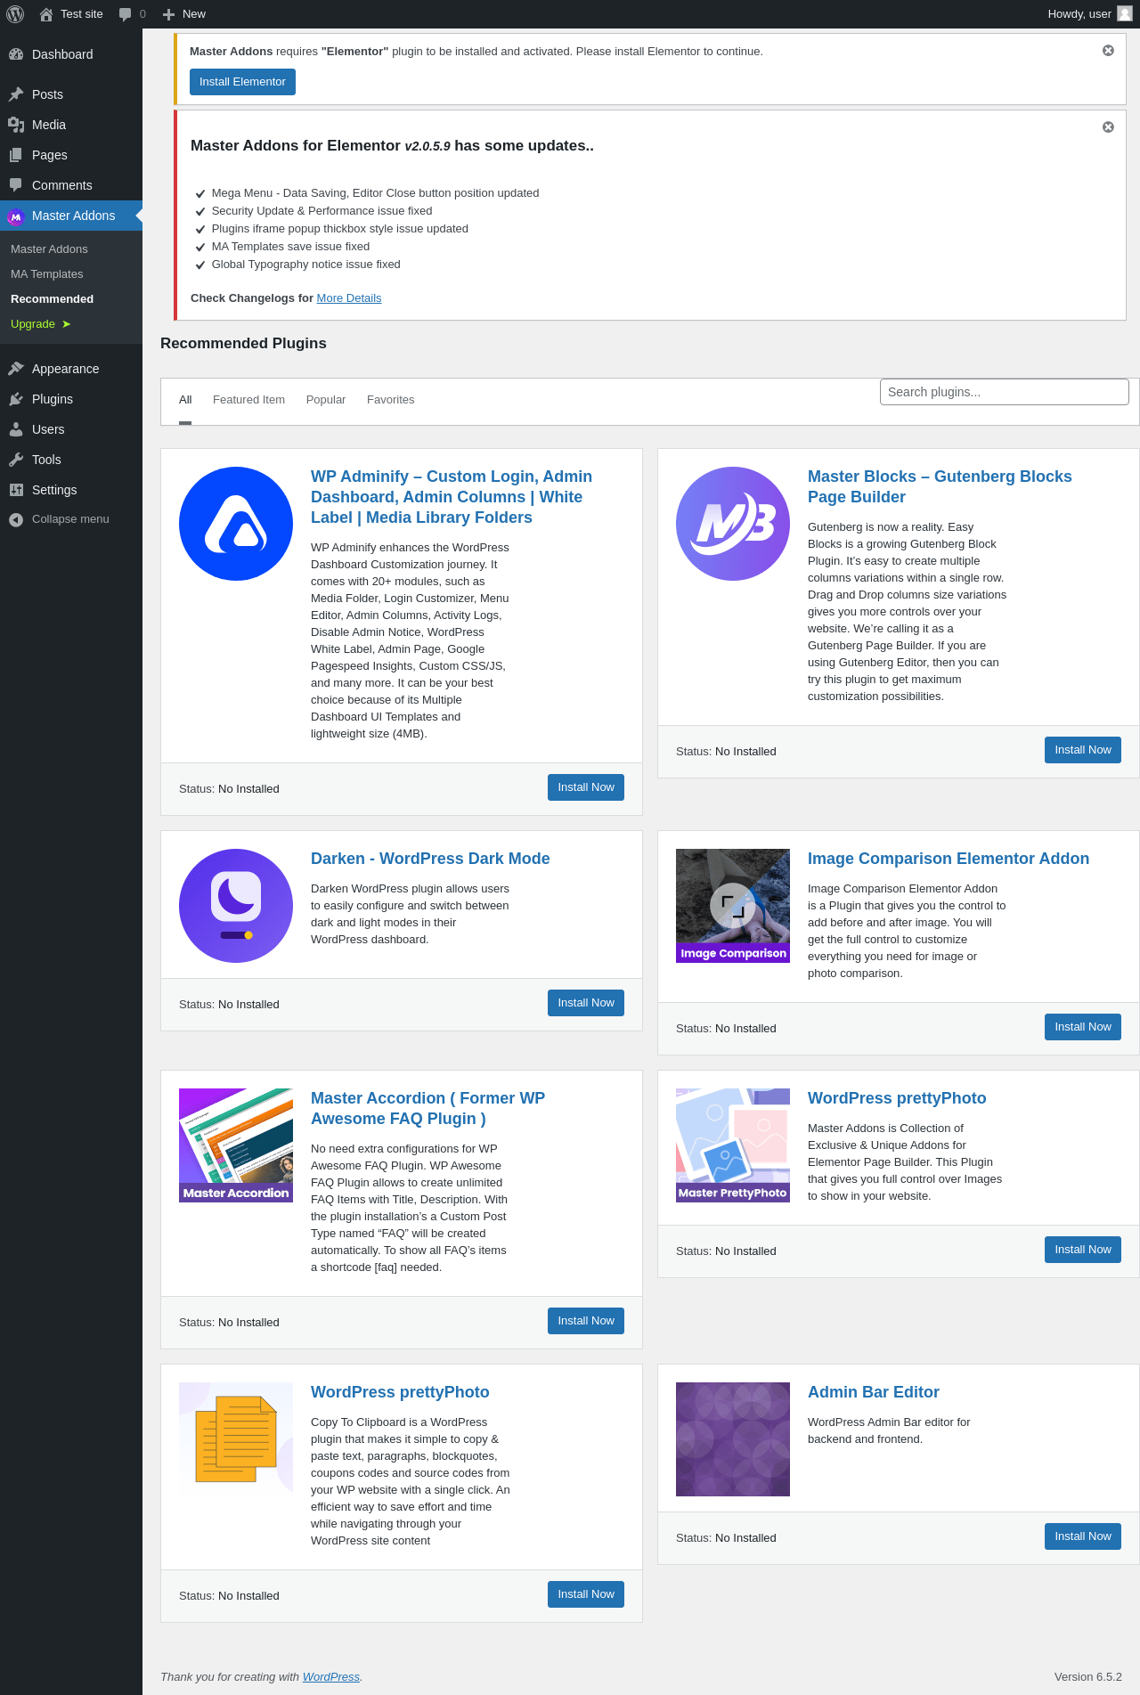This screenshot has height=1695, width=1140.
Task: Click the Recommended Plugins heading
Action: pyautogui.click(x=243, y=344)
